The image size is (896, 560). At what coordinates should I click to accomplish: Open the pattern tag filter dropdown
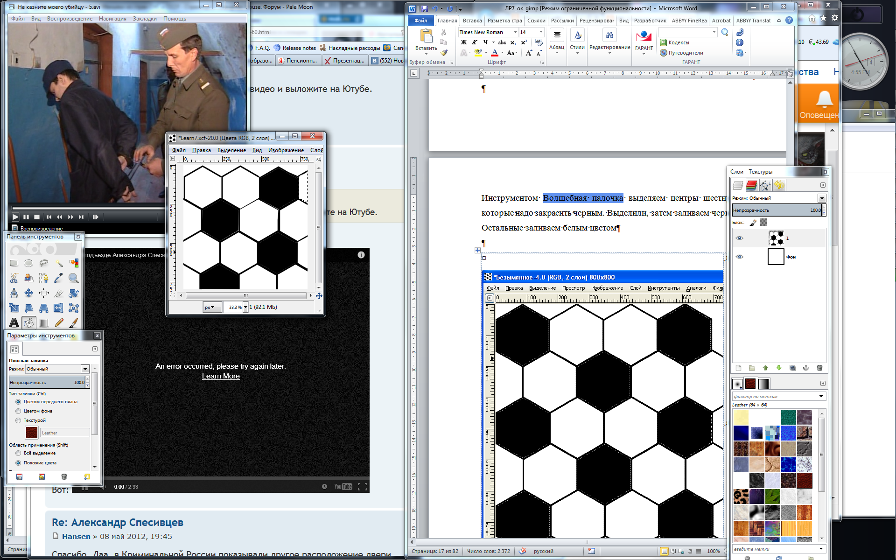[821, 396]
